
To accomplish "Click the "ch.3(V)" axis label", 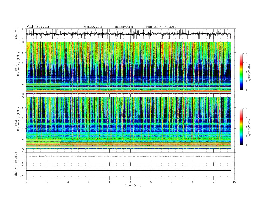I will (16, 158).
